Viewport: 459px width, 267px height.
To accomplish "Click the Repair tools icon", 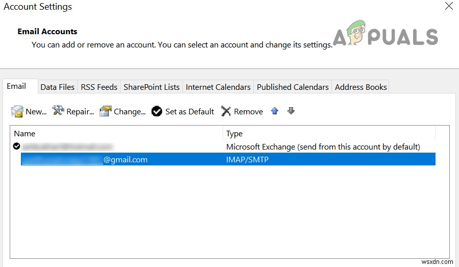I will [58, 111].
